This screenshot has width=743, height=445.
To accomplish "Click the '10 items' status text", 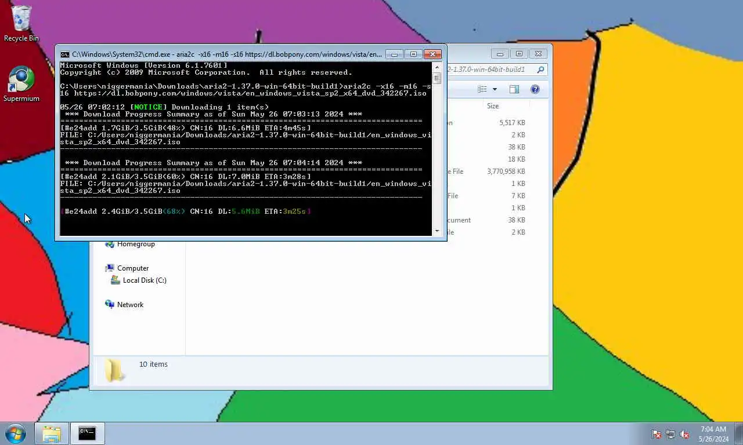I will [153, 364].
